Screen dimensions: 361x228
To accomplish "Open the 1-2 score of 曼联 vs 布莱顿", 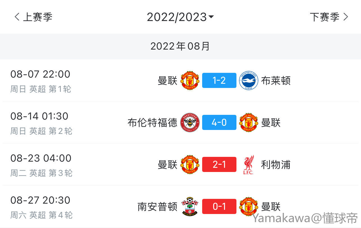I will pos(219,80).
